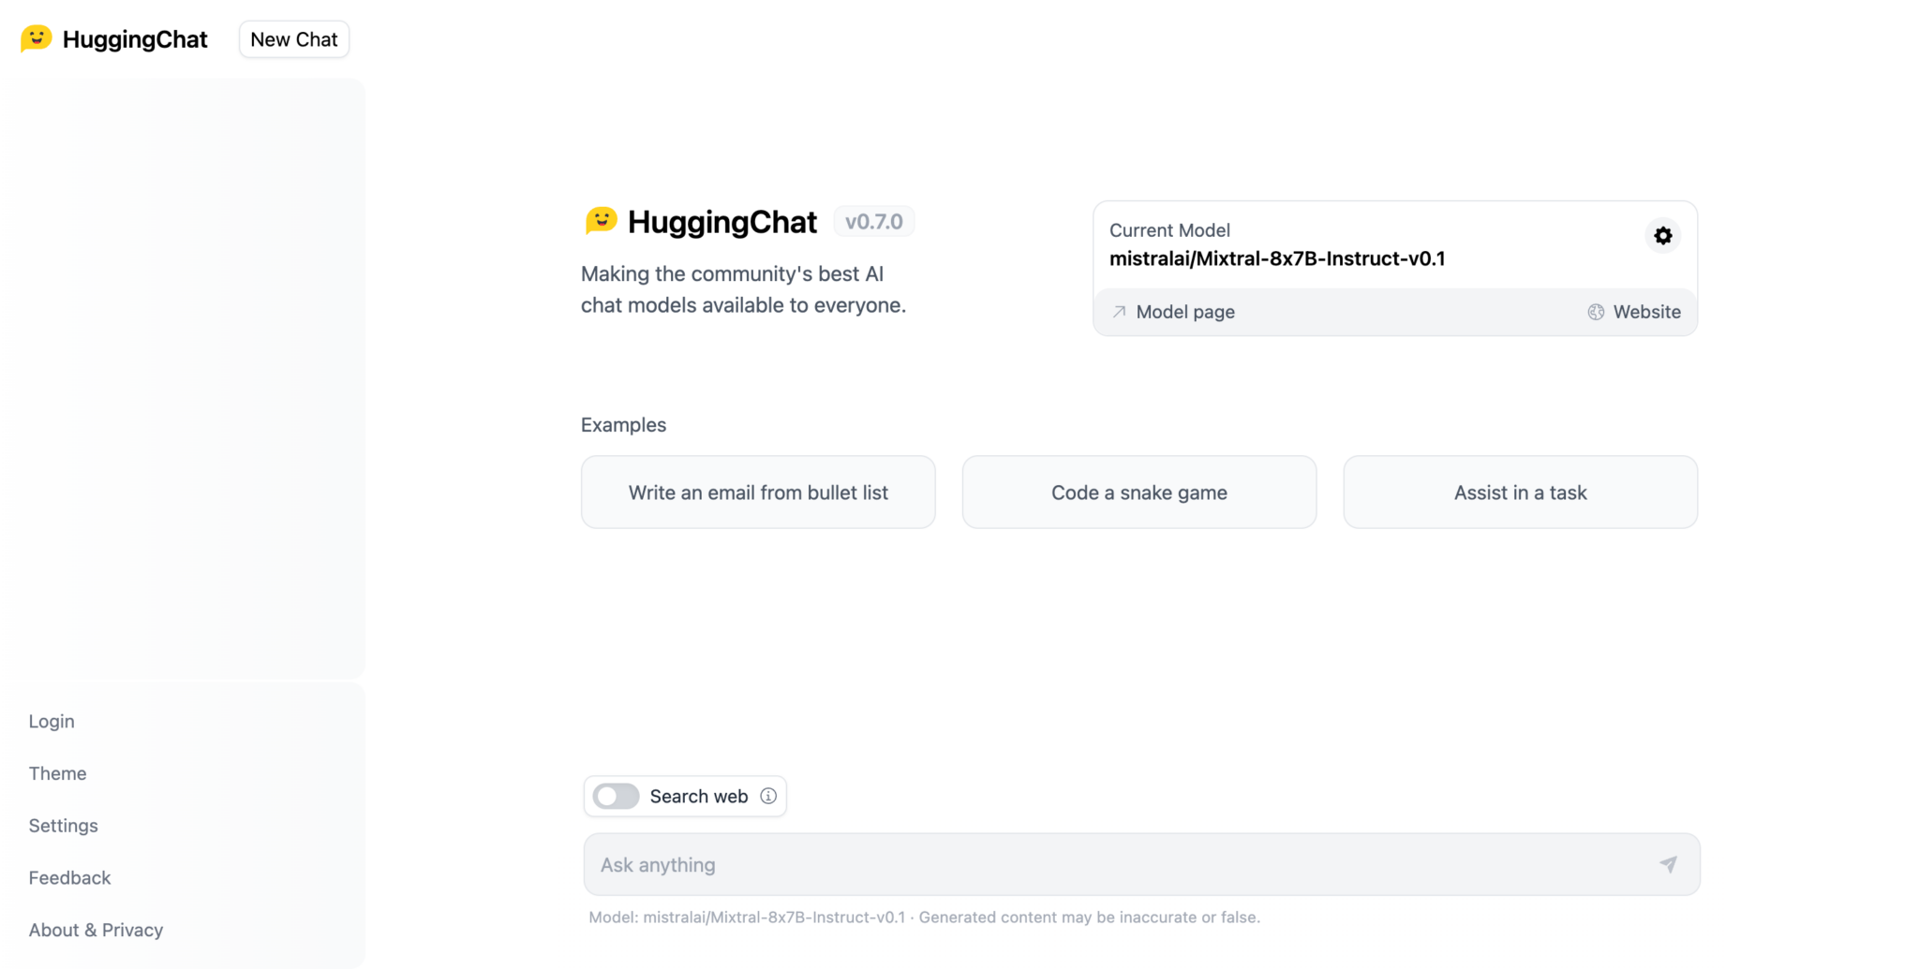Open About & Privacy

coord(96,930)
